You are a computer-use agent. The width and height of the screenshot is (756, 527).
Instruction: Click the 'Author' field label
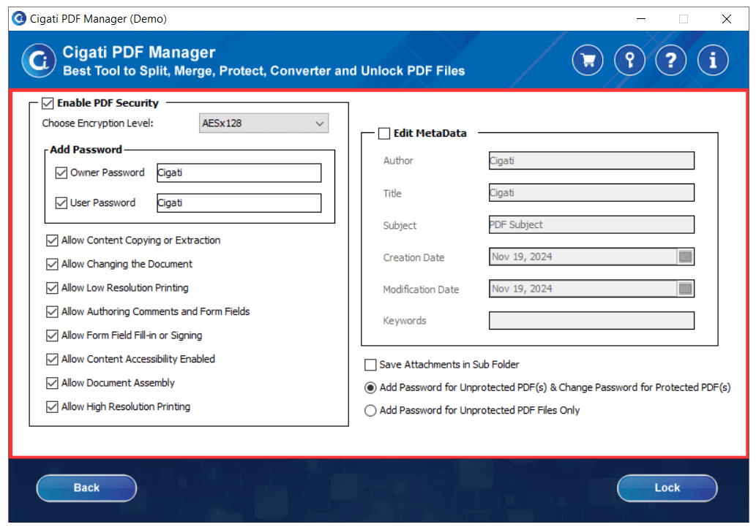click(398, 161)
